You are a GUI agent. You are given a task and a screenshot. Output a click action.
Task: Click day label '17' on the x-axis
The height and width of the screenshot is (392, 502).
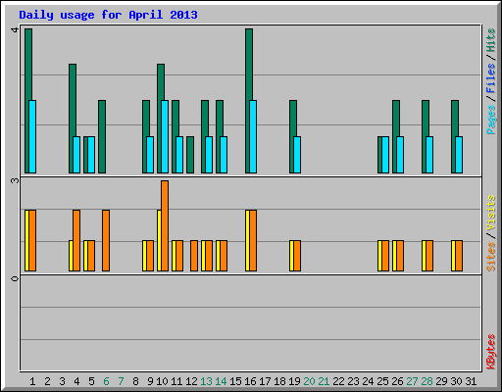coord(265,381)
